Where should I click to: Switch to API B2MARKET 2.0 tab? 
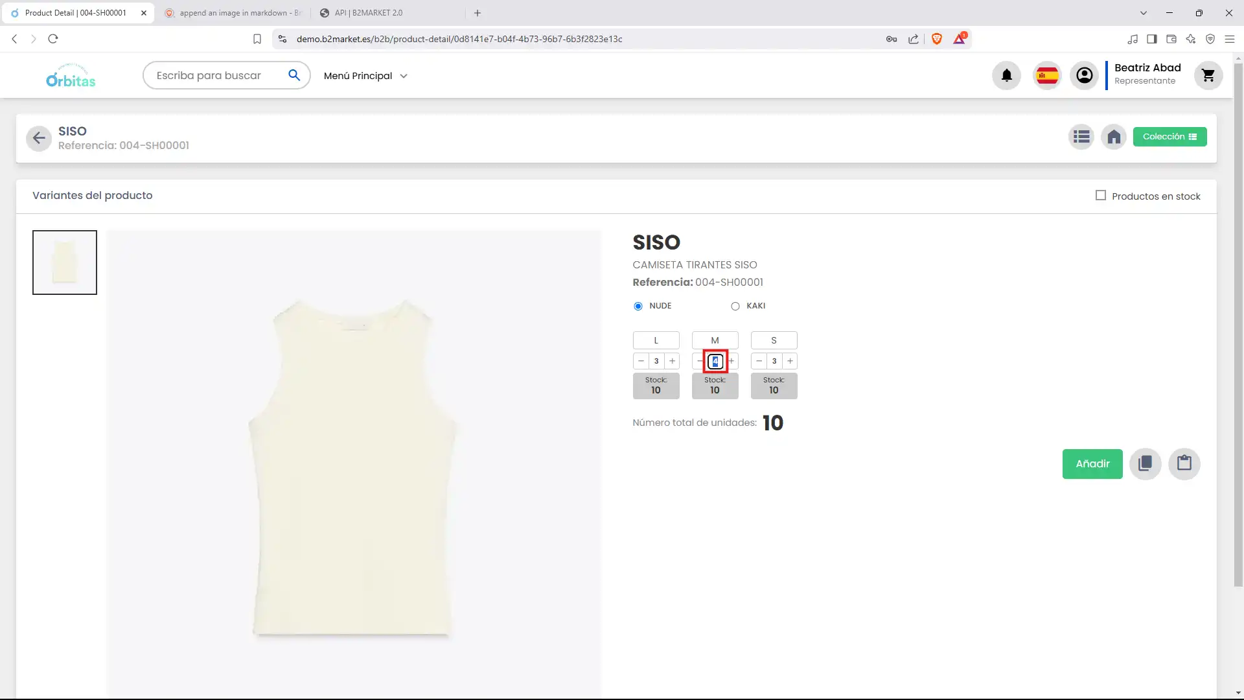pos(368,13)
